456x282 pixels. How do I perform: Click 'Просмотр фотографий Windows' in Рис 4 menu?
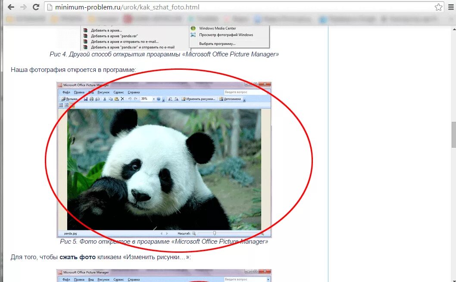tap(226, 35)
